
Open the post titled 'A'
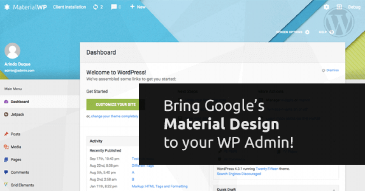coord(133,173)
